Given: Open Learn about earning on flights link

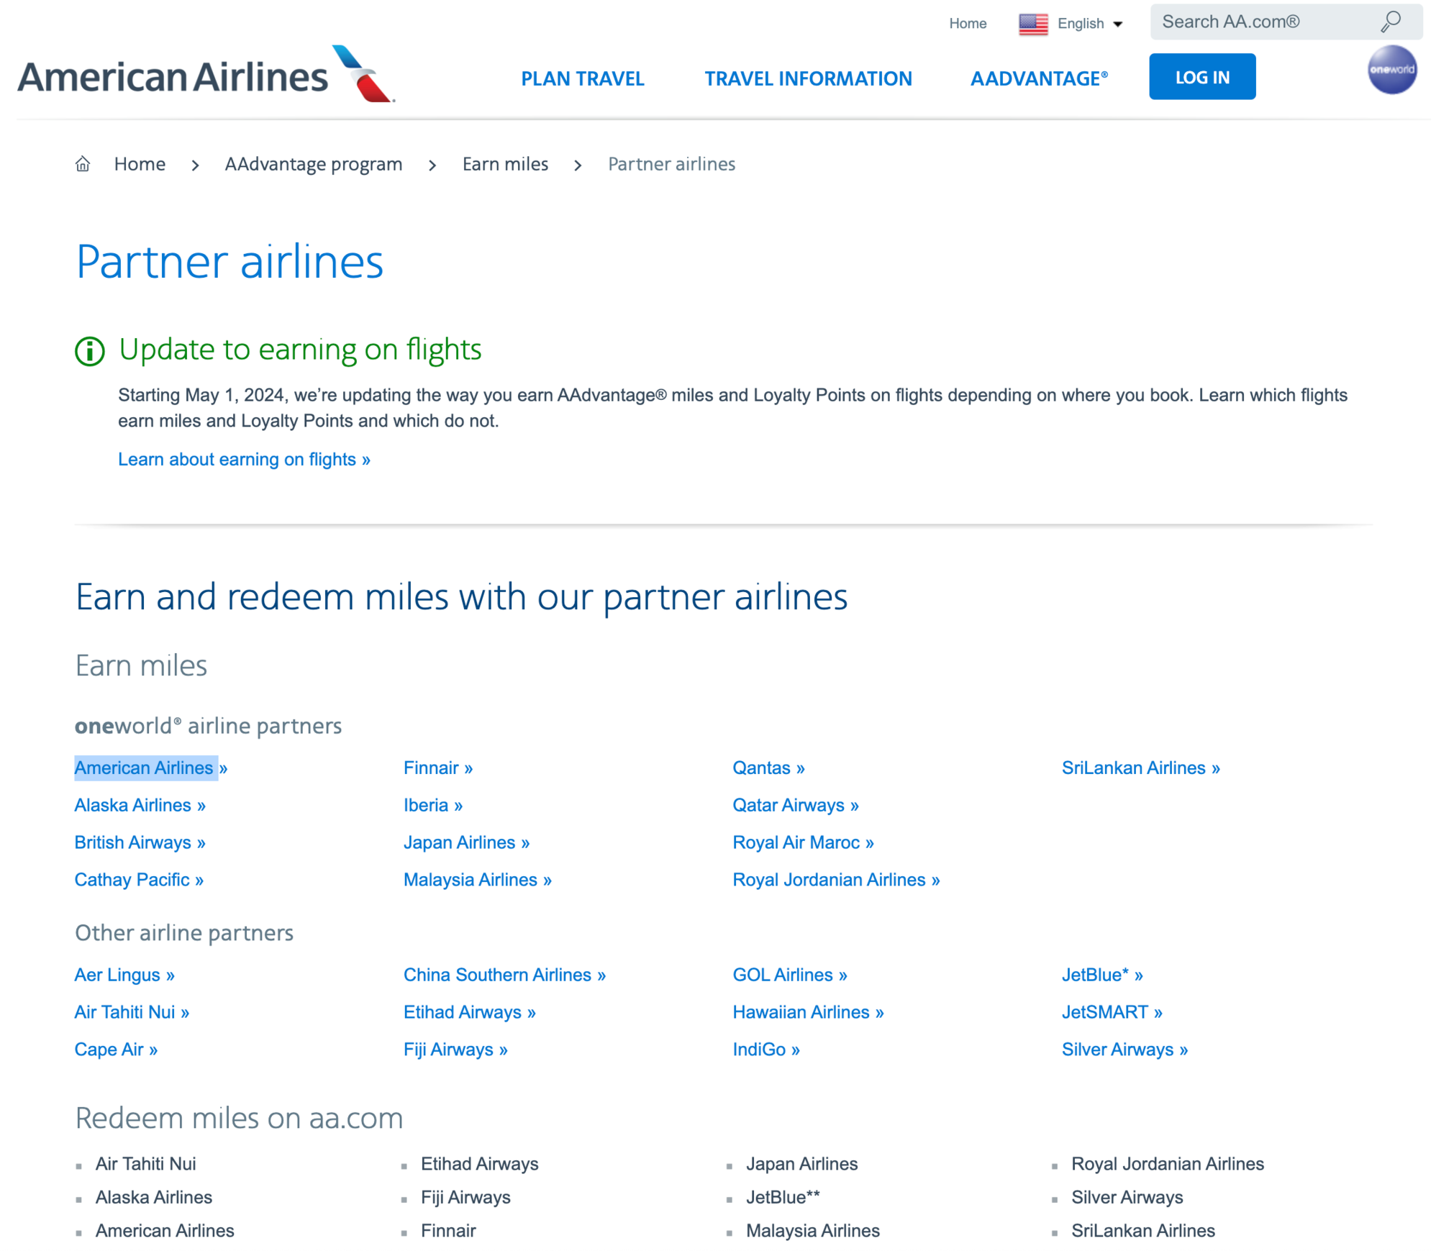Looking at the screenshot, I should pyautogui.click(x=244, y=459).
